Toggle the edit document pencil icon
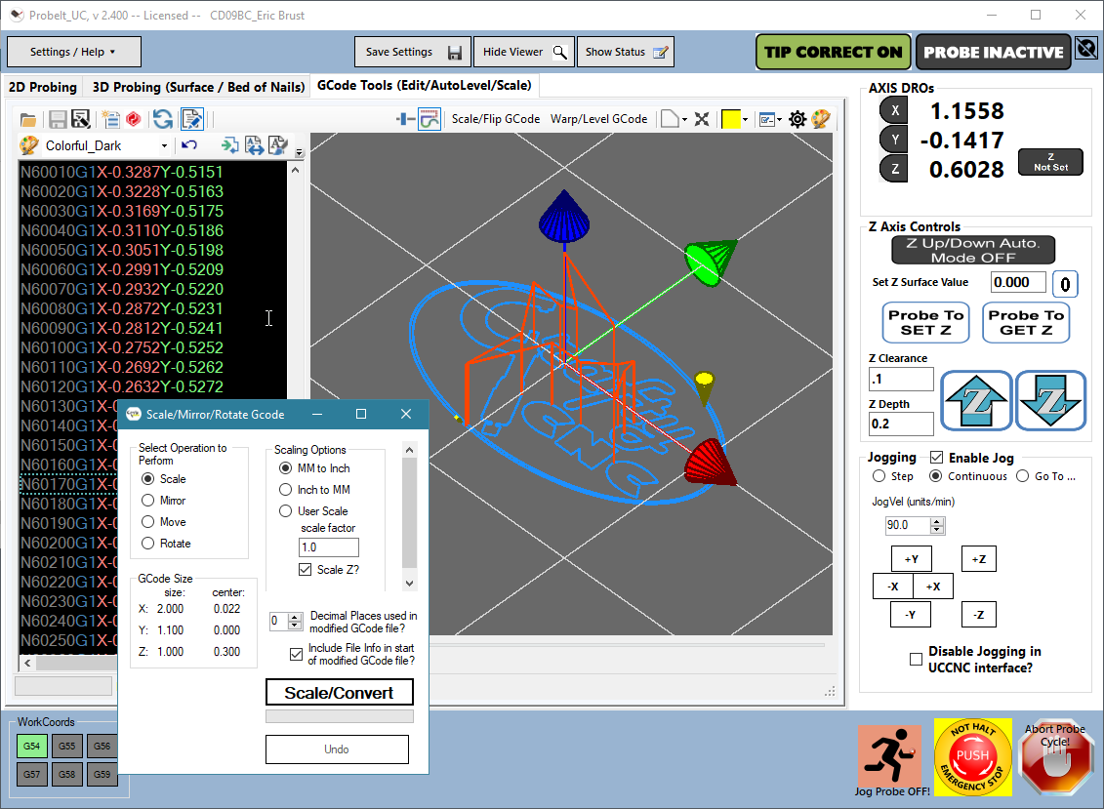The height and width of the screenshot is (809, 1104). 192,120
